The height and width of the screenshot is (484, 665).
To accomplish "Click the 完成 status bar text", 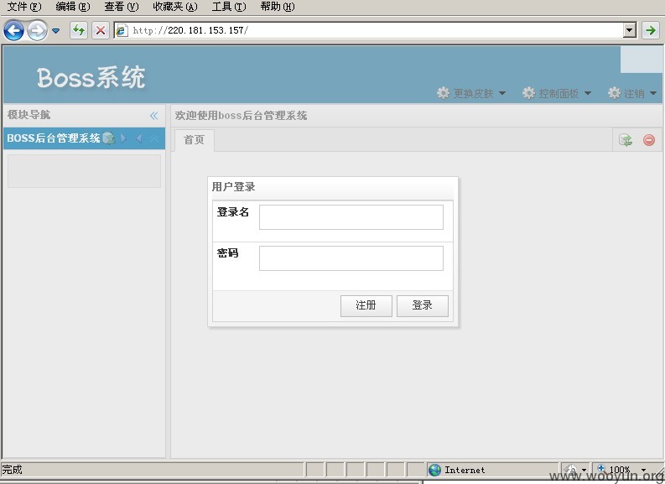I will (12, 470).
